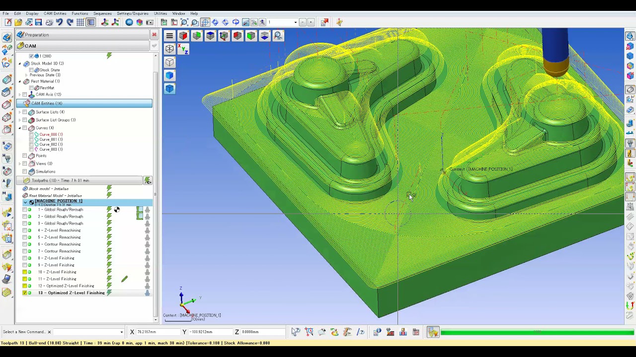Expand the Surface List Groups (3) node

20,120
